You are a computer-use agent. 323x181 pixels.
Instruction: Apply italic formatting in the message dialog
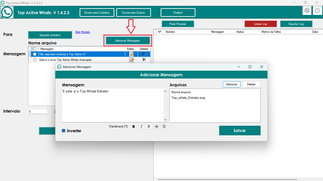(141, 126)
